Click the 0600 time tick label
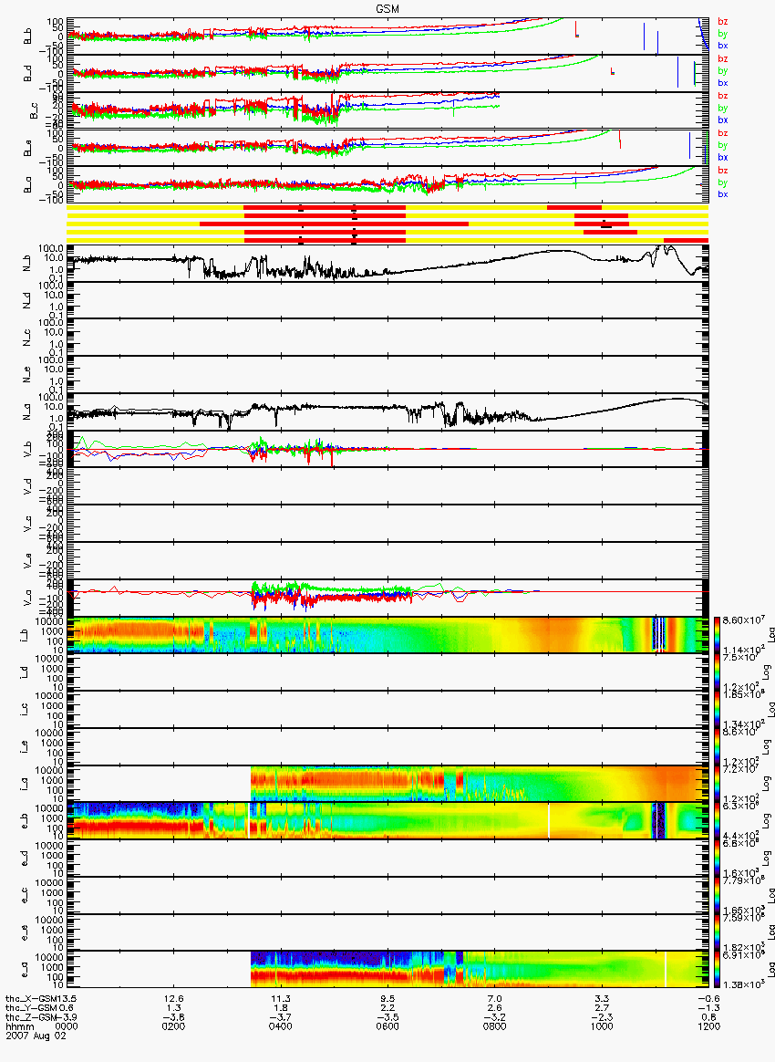Screen dimensions: 775x1062 [x=387, y=1026]
